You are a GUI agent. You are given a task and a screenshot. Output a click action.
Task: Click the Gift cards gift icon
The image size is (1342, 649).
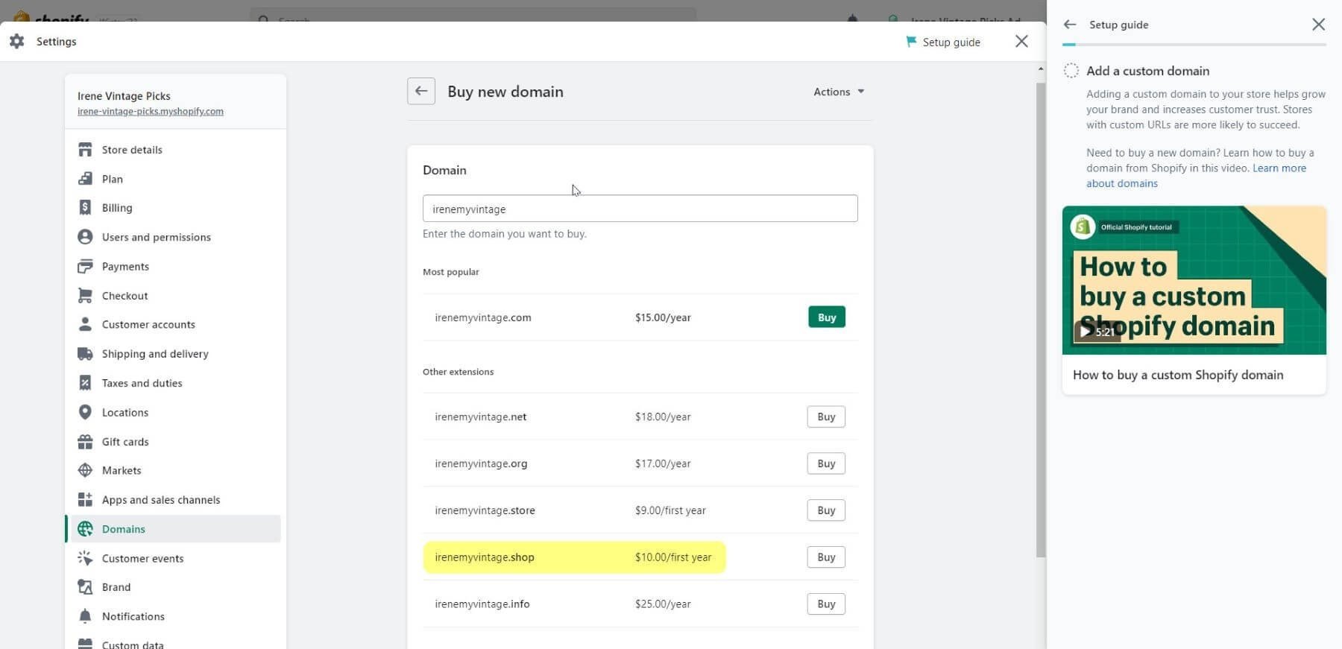click(85, 442)
